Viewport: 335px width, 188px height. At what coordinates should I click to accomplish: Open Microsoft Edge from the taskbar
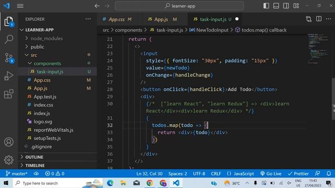point(110,183)
